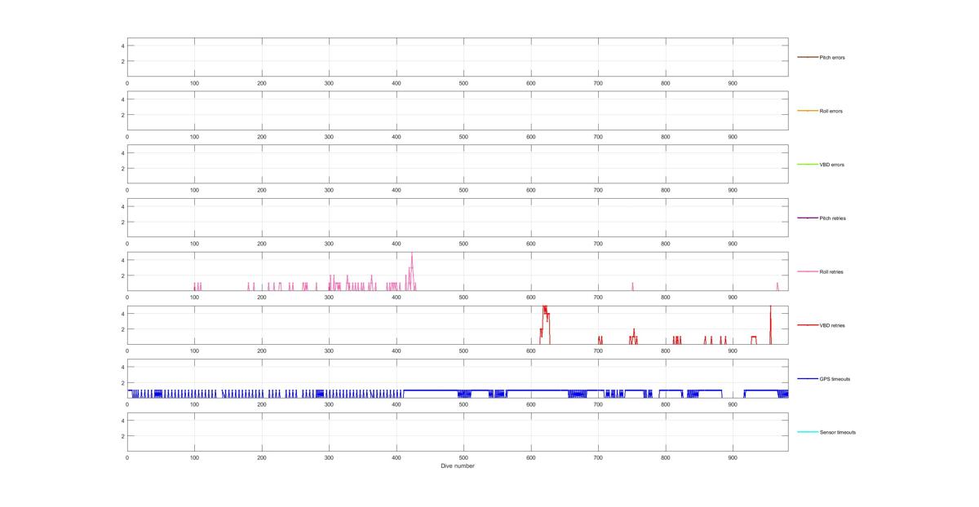Screen dimensions: 979x507
Task: Click the isolated Roll retries spike near dive 750
Action: pyautogui.click(x=632, y=285)
